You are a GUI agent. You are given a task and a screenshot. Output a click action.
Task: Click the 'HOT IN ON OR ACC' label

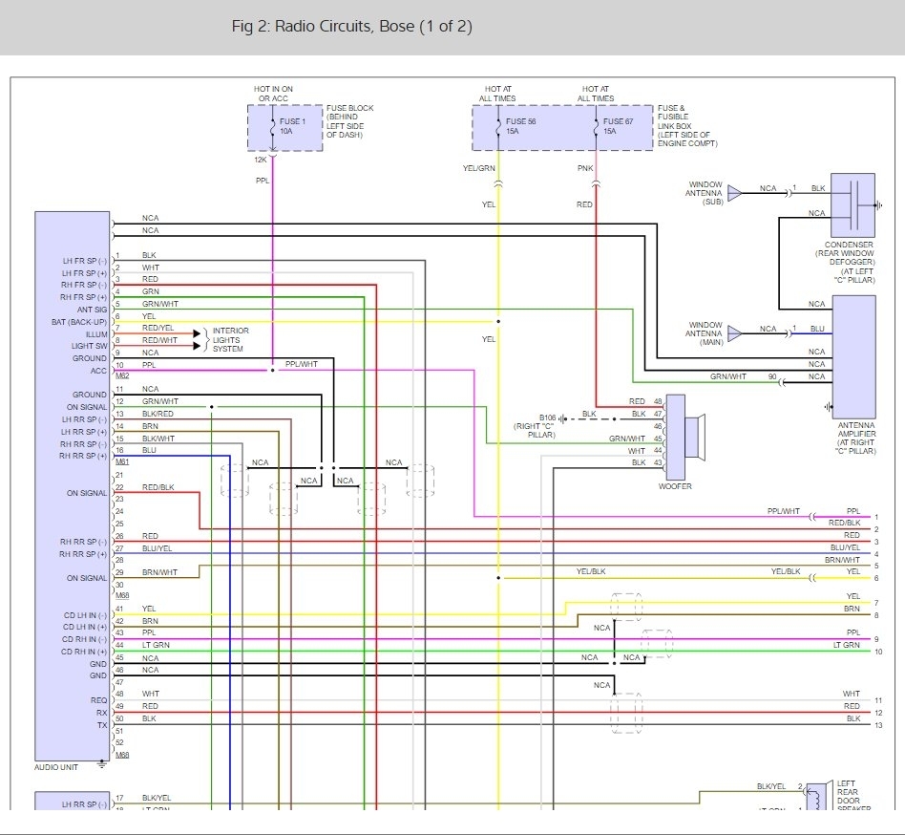273,94
